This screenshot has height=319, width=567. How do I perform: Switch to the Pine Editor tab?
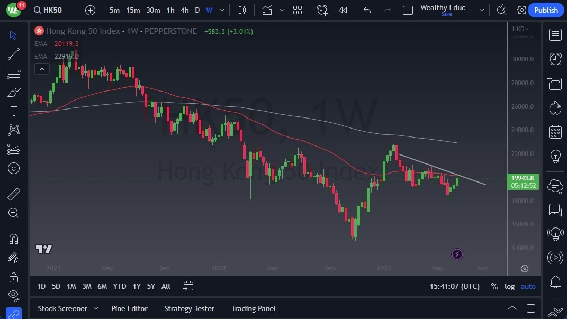point(129,308)
